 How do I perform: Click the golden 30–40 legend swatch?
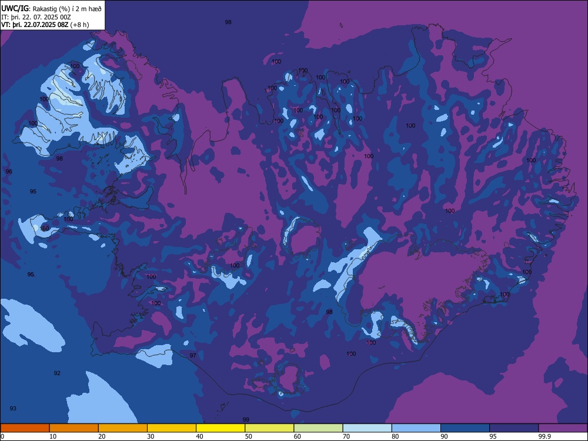[x=172, y=428]
